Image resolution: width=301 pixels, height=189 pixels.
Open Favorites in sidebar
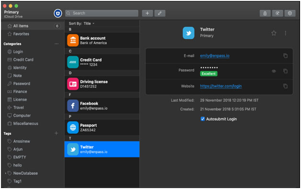click(21, 34)
